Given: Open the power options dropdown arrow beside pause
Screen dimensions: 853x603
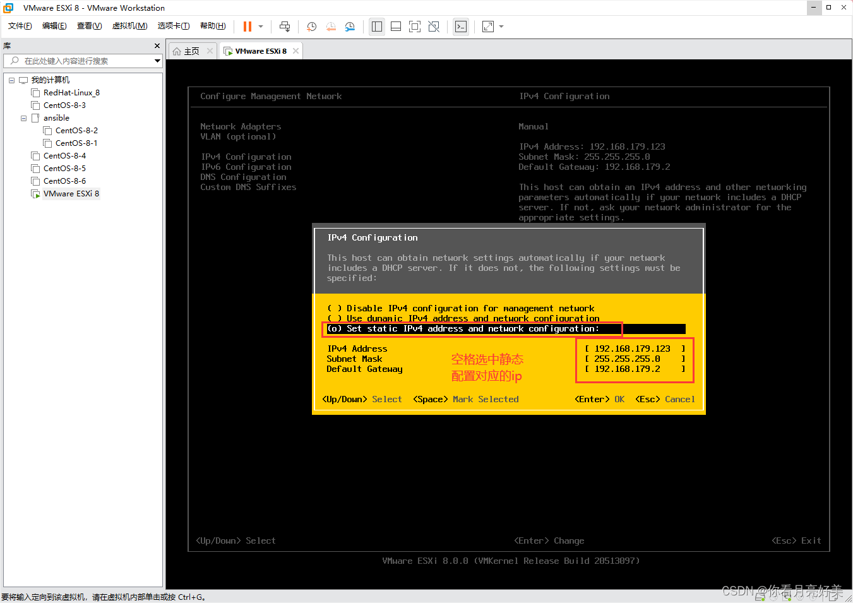Looking at the screenshot, I should pos(261,27).
